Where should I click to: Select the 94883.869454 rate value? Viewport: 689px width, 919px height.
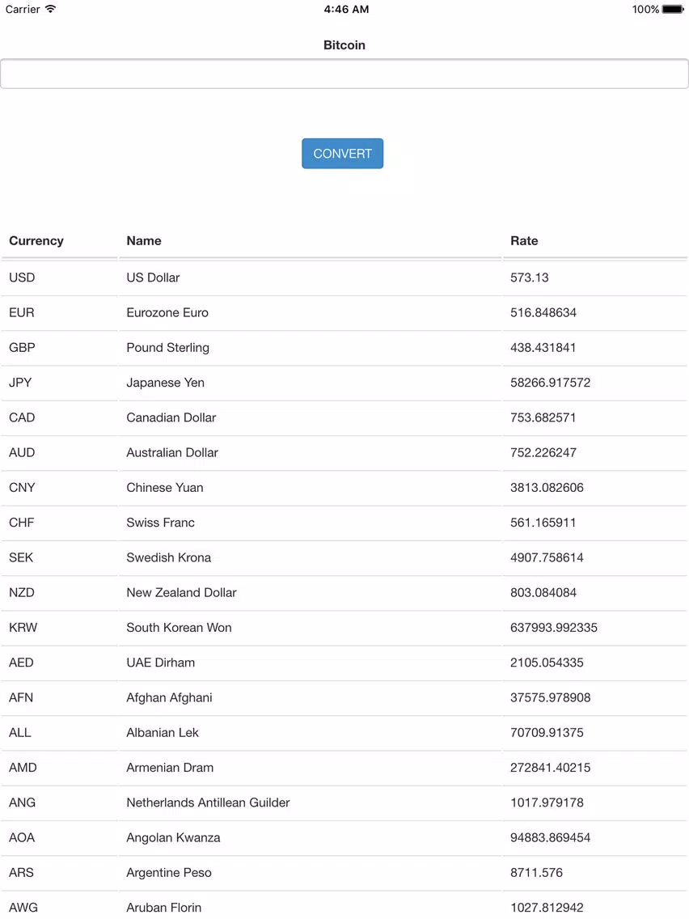click(550, 837)
